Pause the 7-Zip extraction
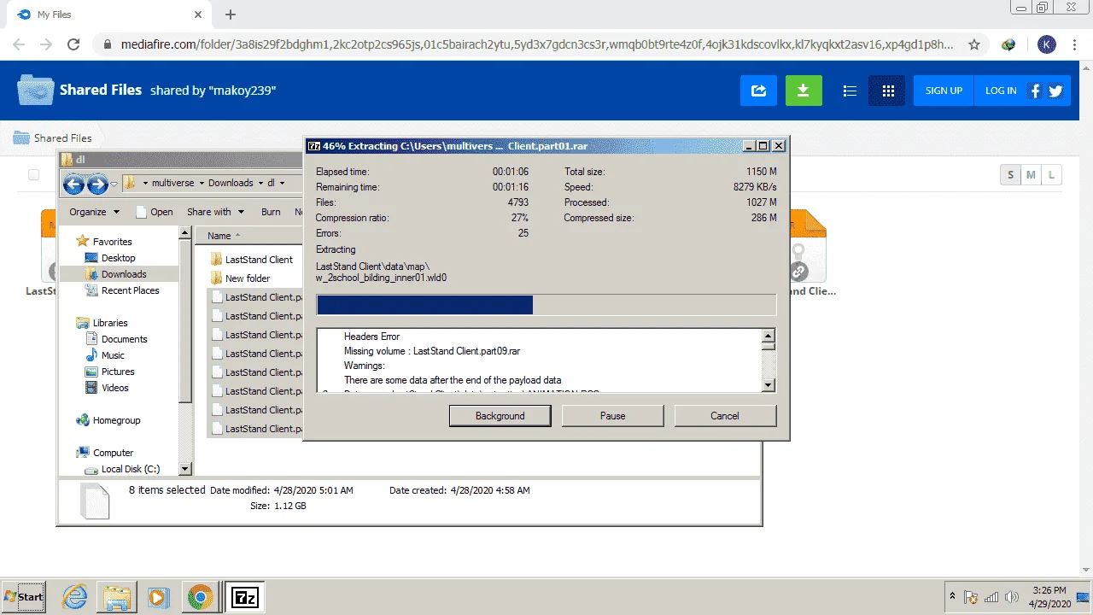 tap(612, 416)
